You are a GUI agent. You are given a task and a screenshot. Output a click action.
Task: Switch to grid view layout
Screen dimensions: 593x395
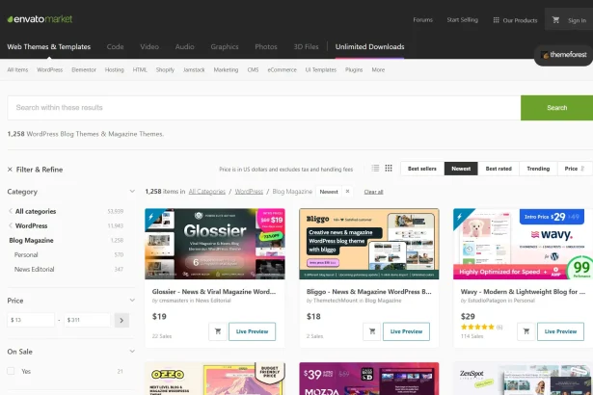pos(389,169)
